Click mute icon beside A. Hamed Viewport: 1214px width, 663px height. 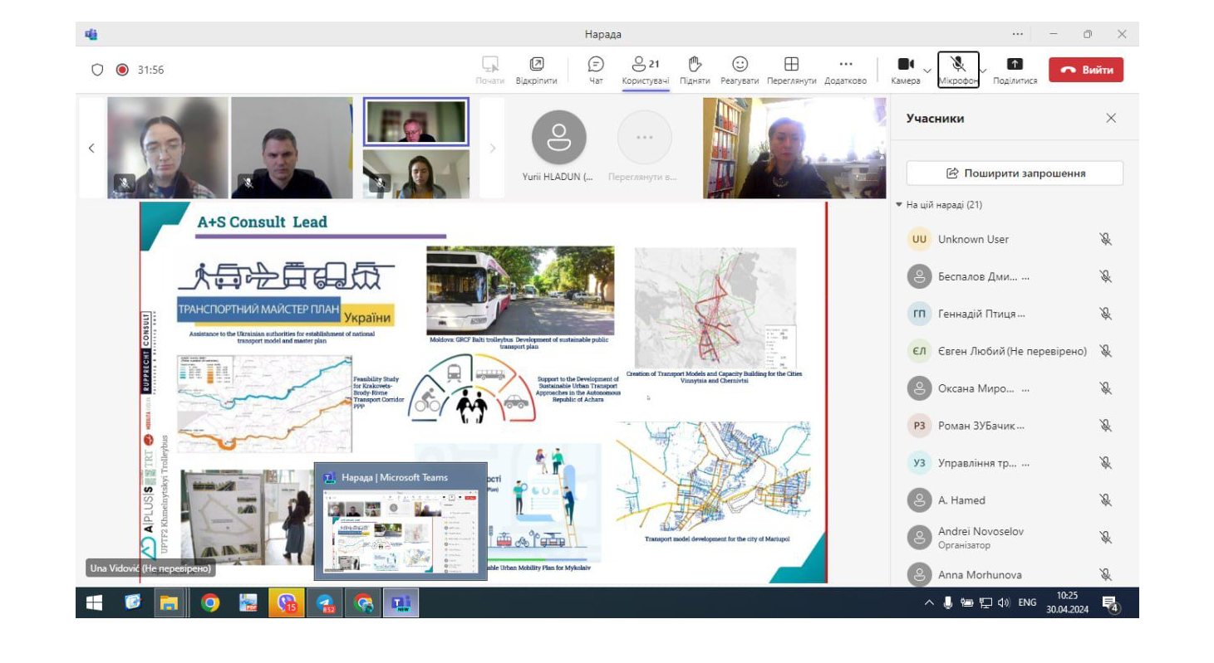[1105, 500]
